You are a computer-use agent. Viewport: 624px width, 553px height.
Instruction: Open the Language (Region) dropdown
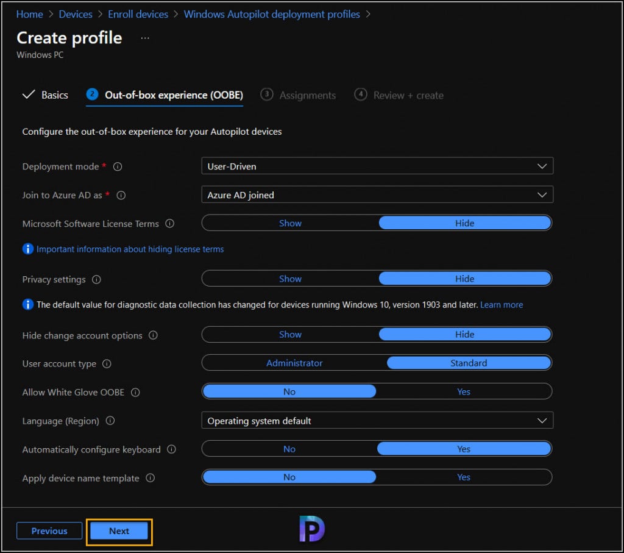coord(377,421)
